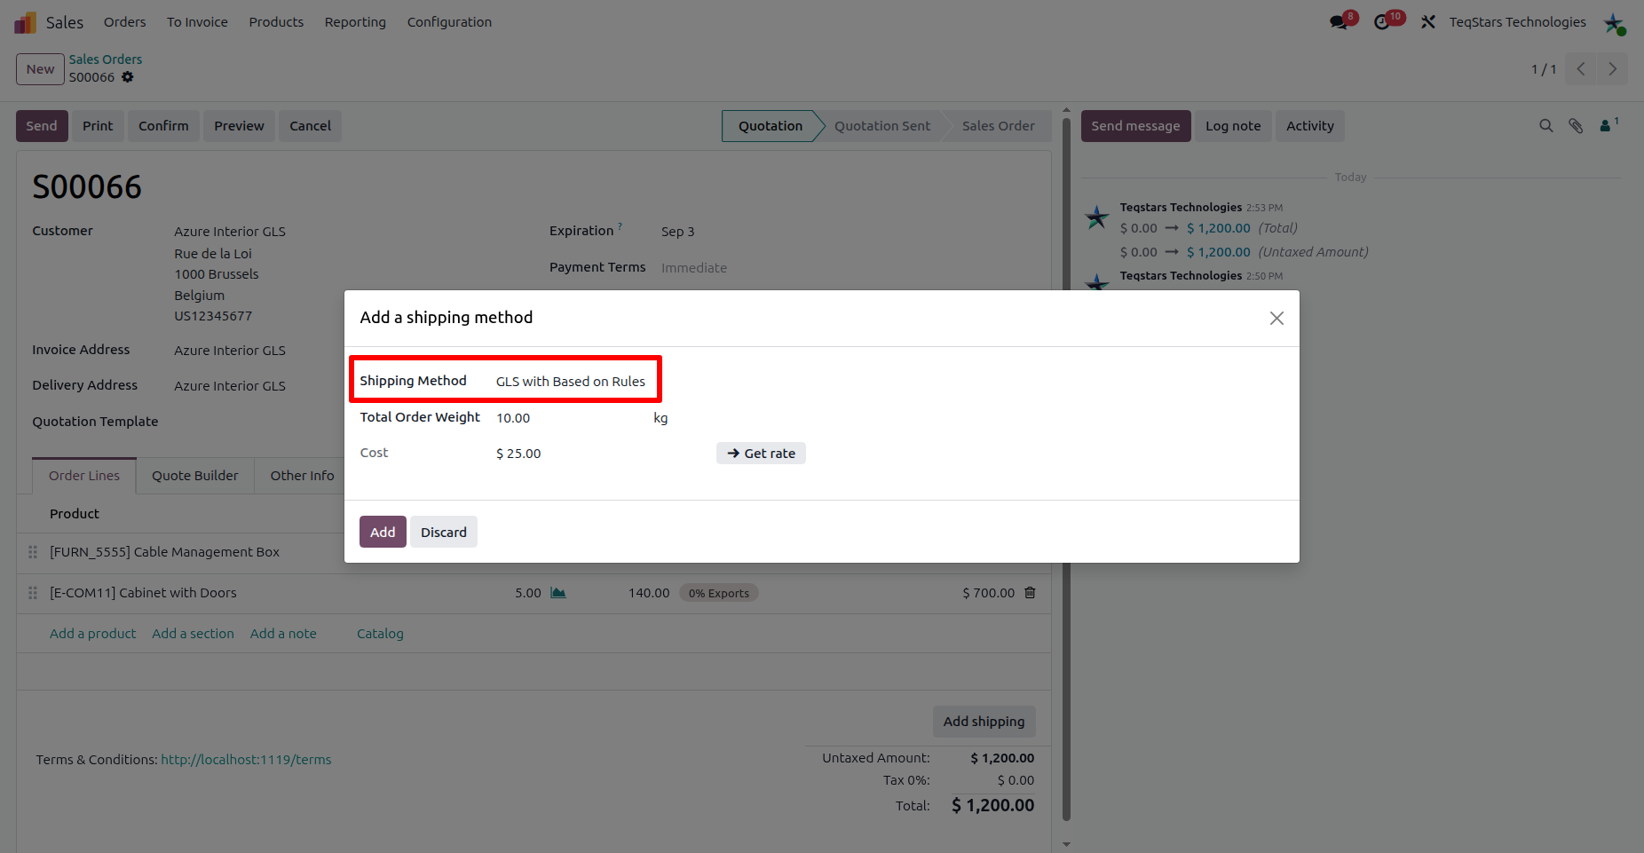
Task: Click the scrollbar down arrow
Action: click(x=1066, y=844)
